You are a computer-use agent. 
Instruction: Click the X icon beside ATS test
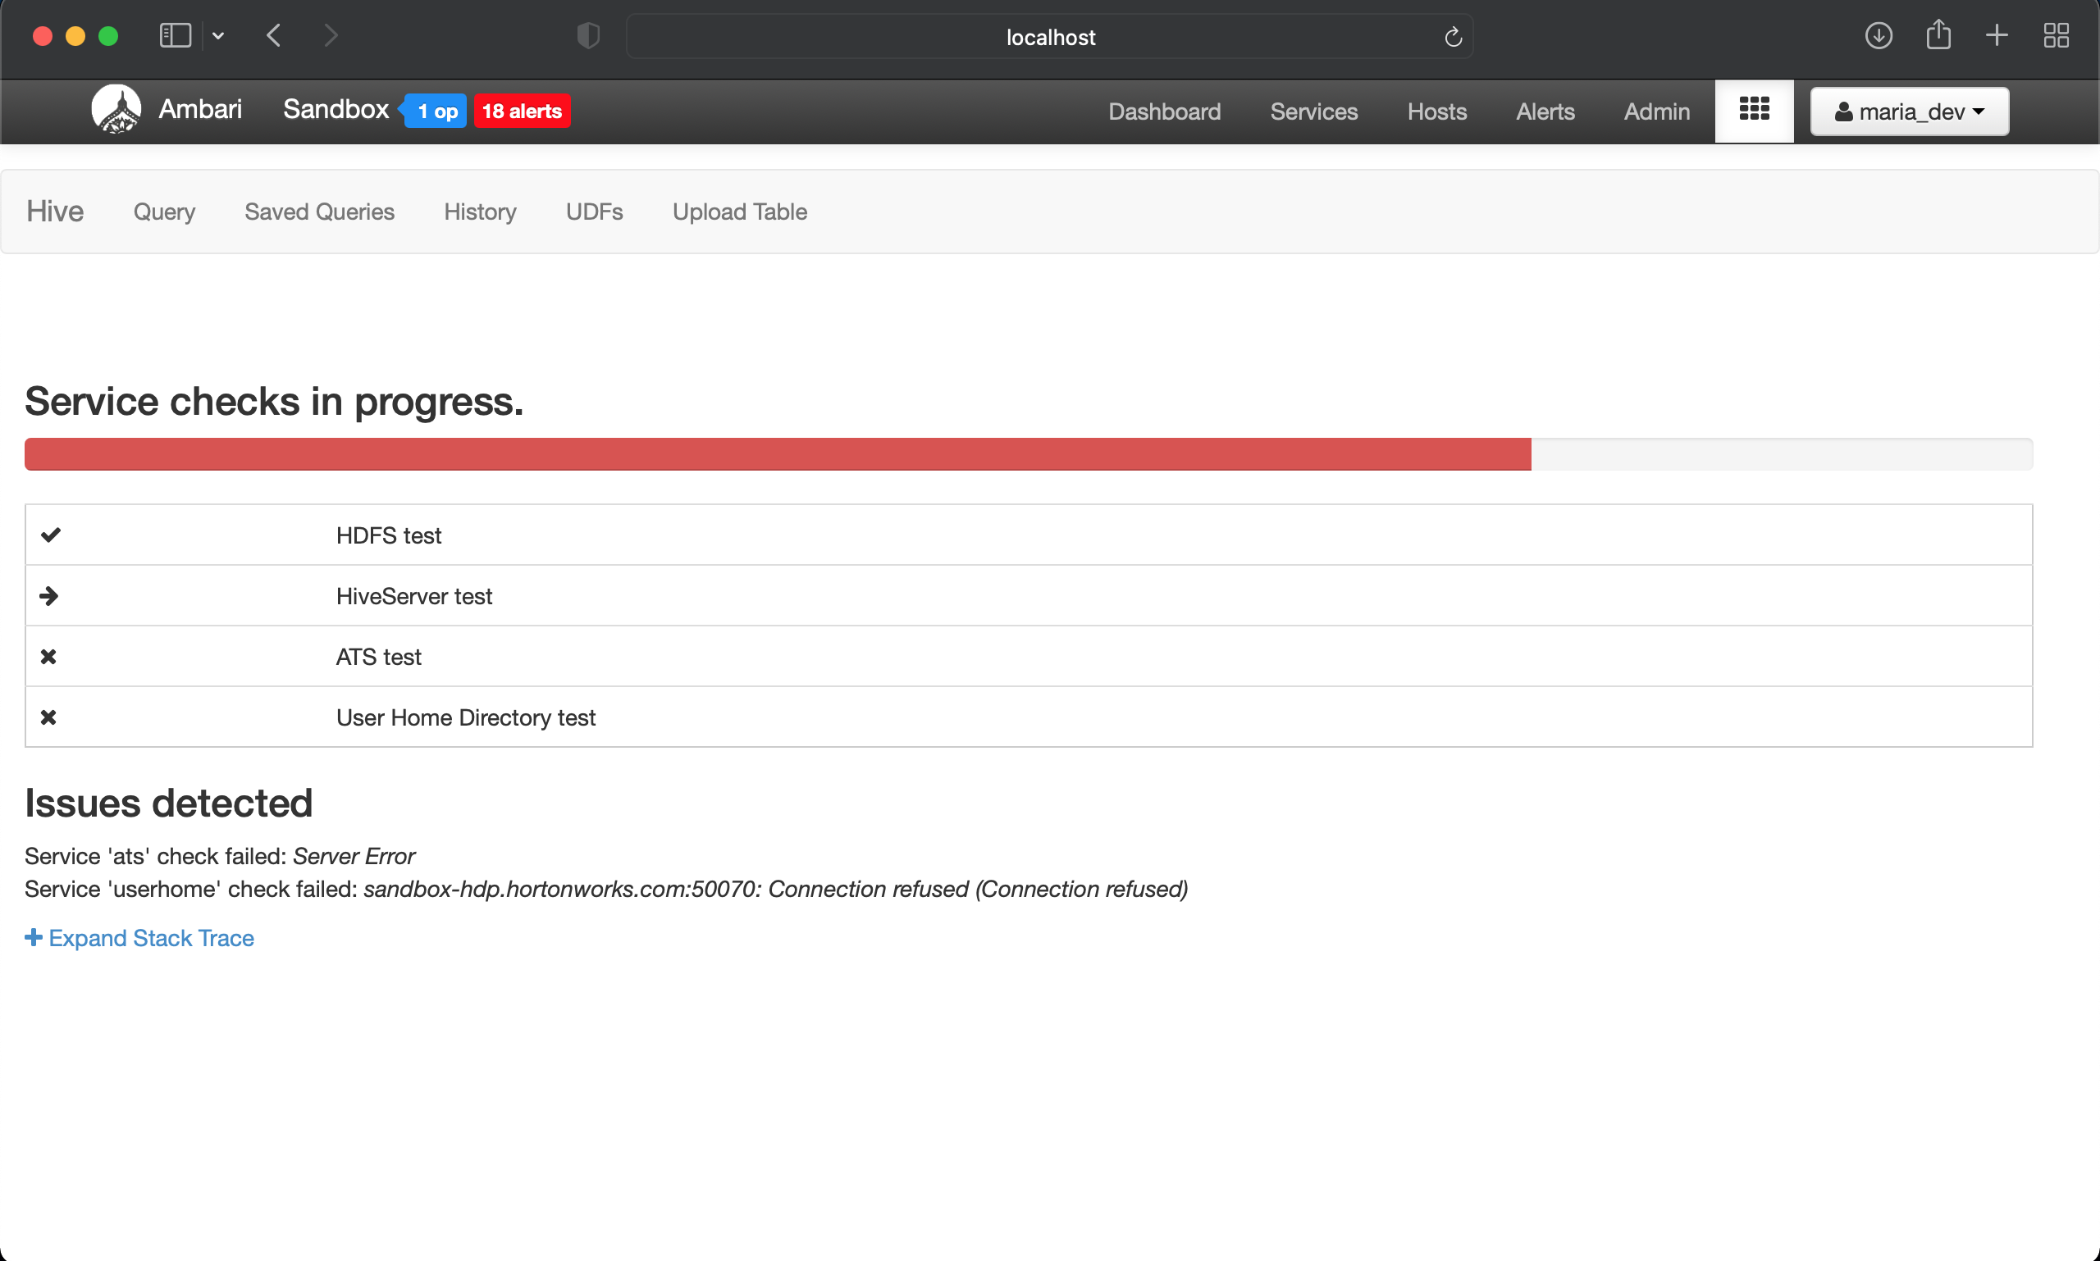click(48, 656)
